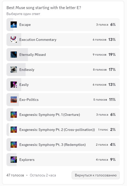The width and height of the screenshot is (127, 186).
Task: Pick the Endlessly poll option
Action: tap(63, 70)
